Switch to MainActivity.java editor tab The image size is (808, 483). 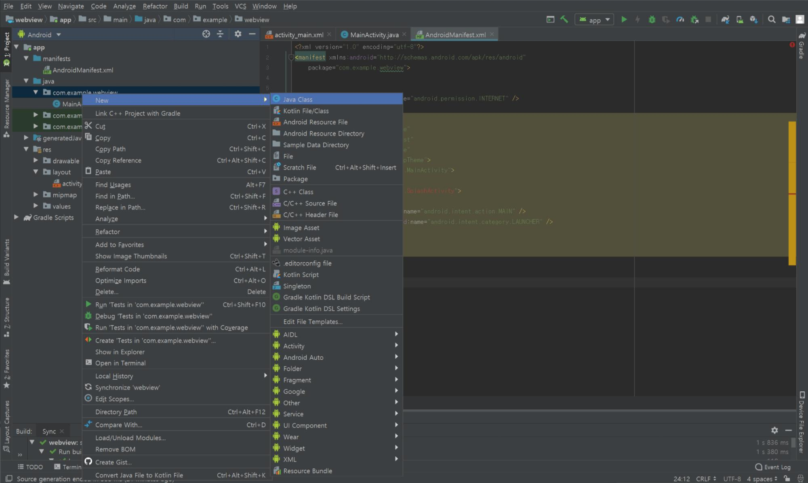pyautogui.click(x=374, y=35)
